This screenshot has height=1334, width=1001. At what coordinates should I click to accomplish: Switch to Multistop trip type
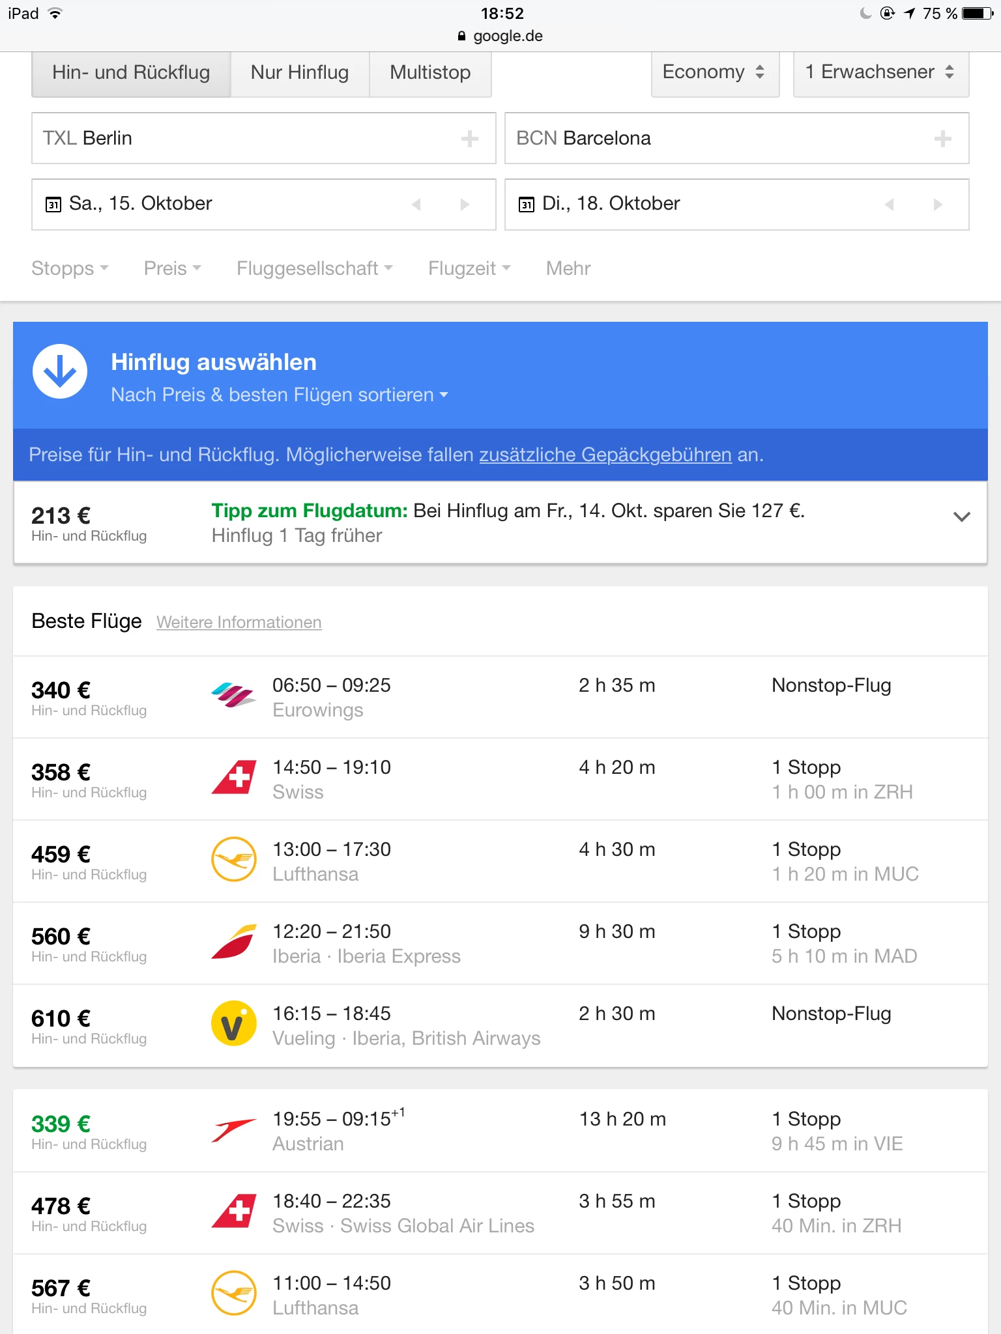point(430,72)
